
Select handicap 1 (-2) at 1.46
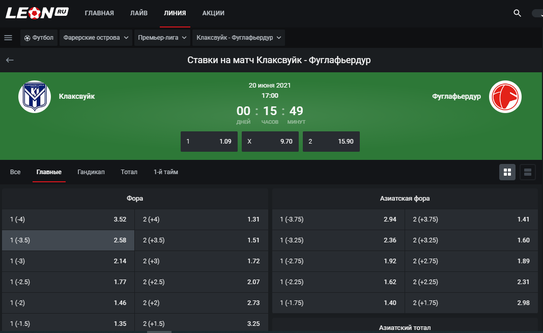pos(68,303)
